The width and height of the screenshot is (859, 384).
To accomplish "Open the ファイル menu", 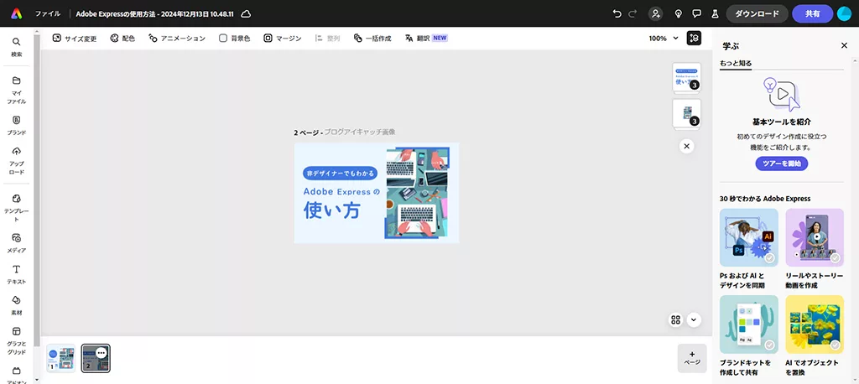I will pos(48,13).
